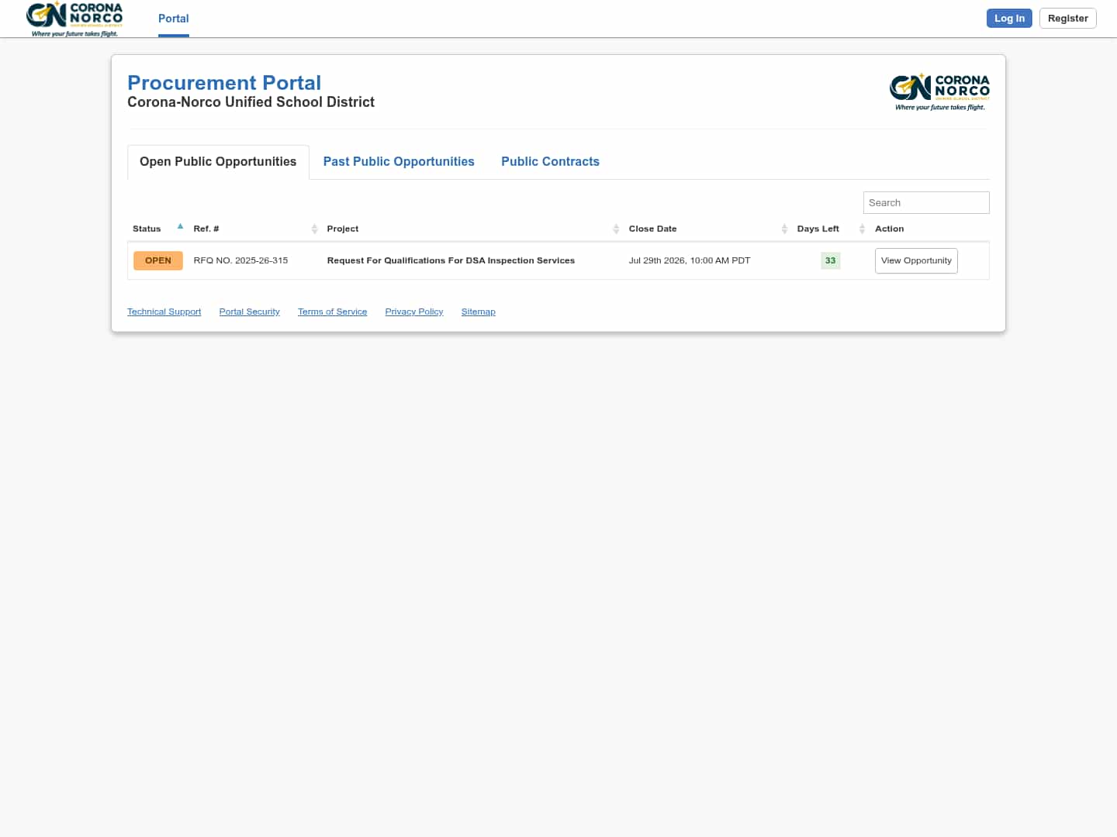Viewport: 1117px width, 837px height.
Task: Open the Privacy Policy link
Action: point(414,312)
